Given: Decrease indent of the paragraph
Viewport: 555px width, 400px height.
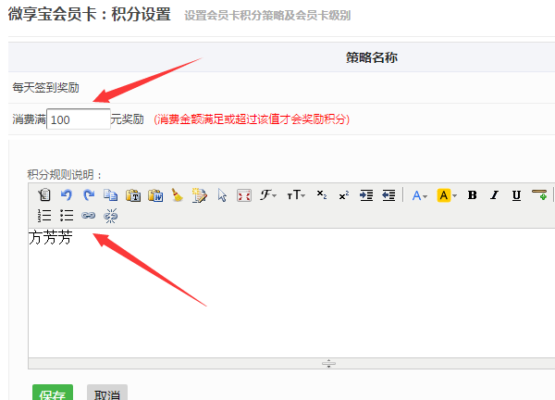Looking at the screenshot, I should [388, 195].
